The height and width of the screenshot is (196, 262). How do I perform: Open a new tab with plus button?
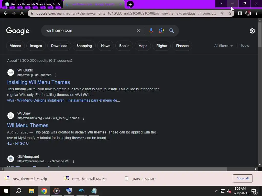[130, 4]
